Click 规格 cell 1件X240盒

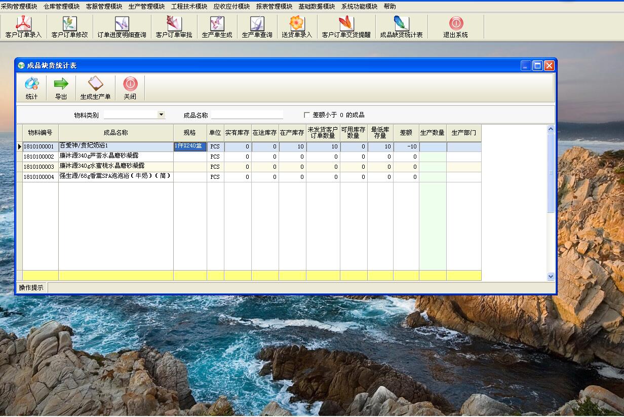pos(190,146)
